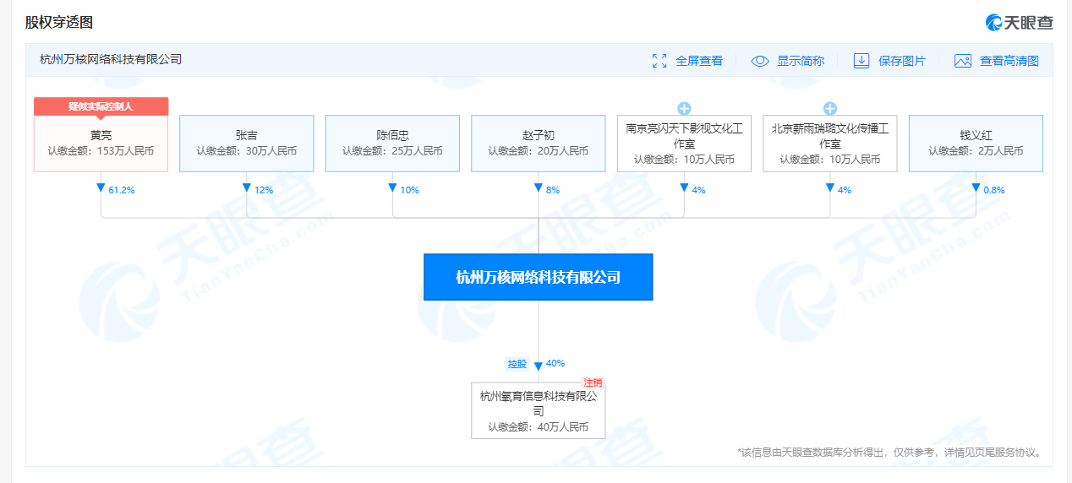Click the save image download icon
The width and height of the screenshot is (1072, 483).
point(861,61)
